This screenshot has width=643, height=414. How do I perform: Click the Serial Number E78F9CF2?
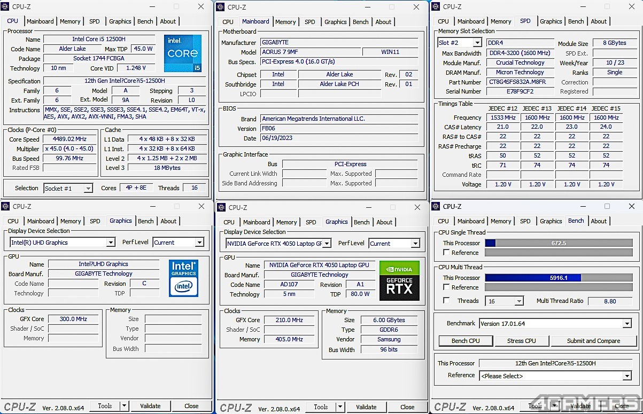click(x=520, y=92)
